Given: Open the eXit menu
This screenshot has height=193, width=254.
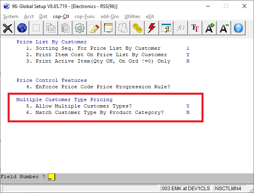Looking at the screenshot, I should click(x=150, y=16).
